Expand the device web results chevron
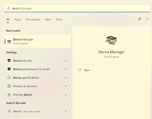The width and height of the screenshot is (152, 119). (66, 111)
